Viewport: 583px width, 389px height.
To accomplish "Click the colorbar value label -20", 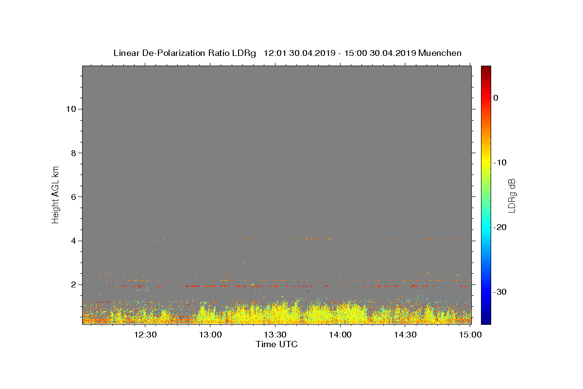I will point(499,227).
